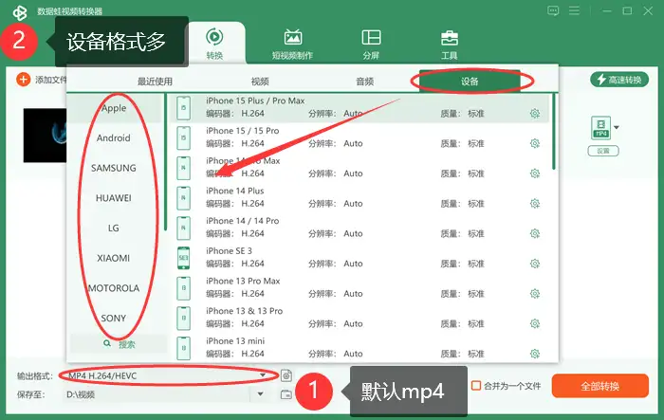Screen dimensions: 664x420
Task: Click phone icon of iPhone 15 / 15 Pro
Action: tap(183, 138)
